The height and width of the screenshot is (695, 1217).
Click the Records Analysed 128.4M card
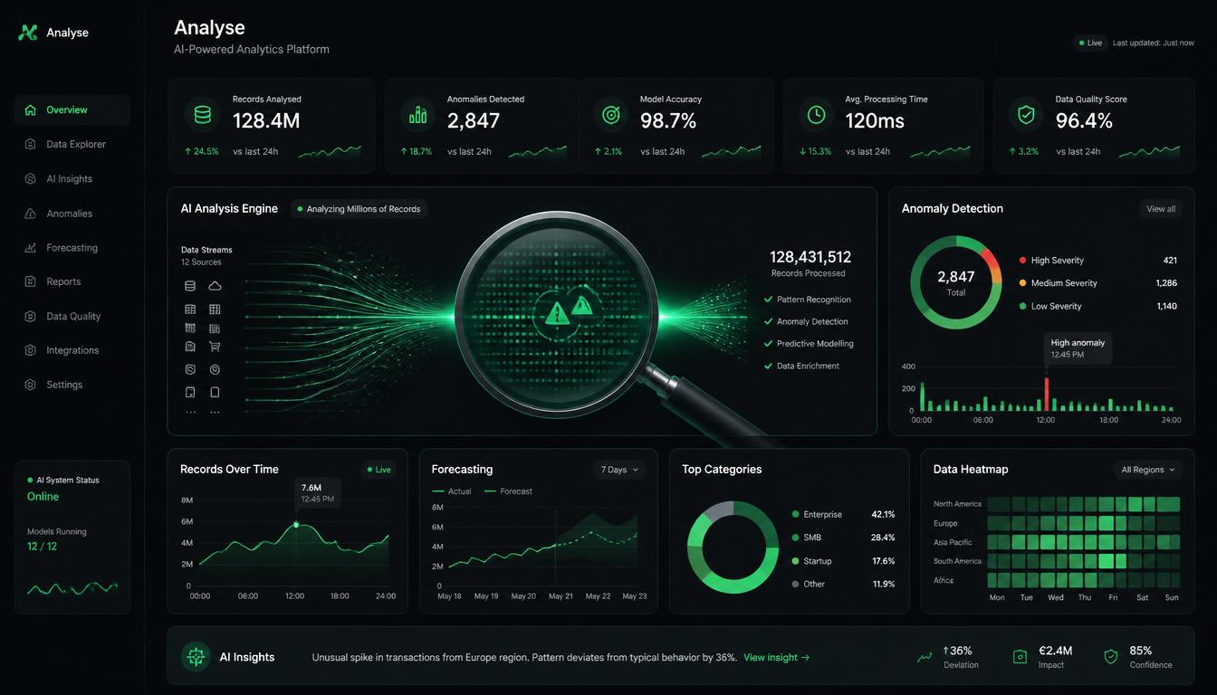pos(271,125)
